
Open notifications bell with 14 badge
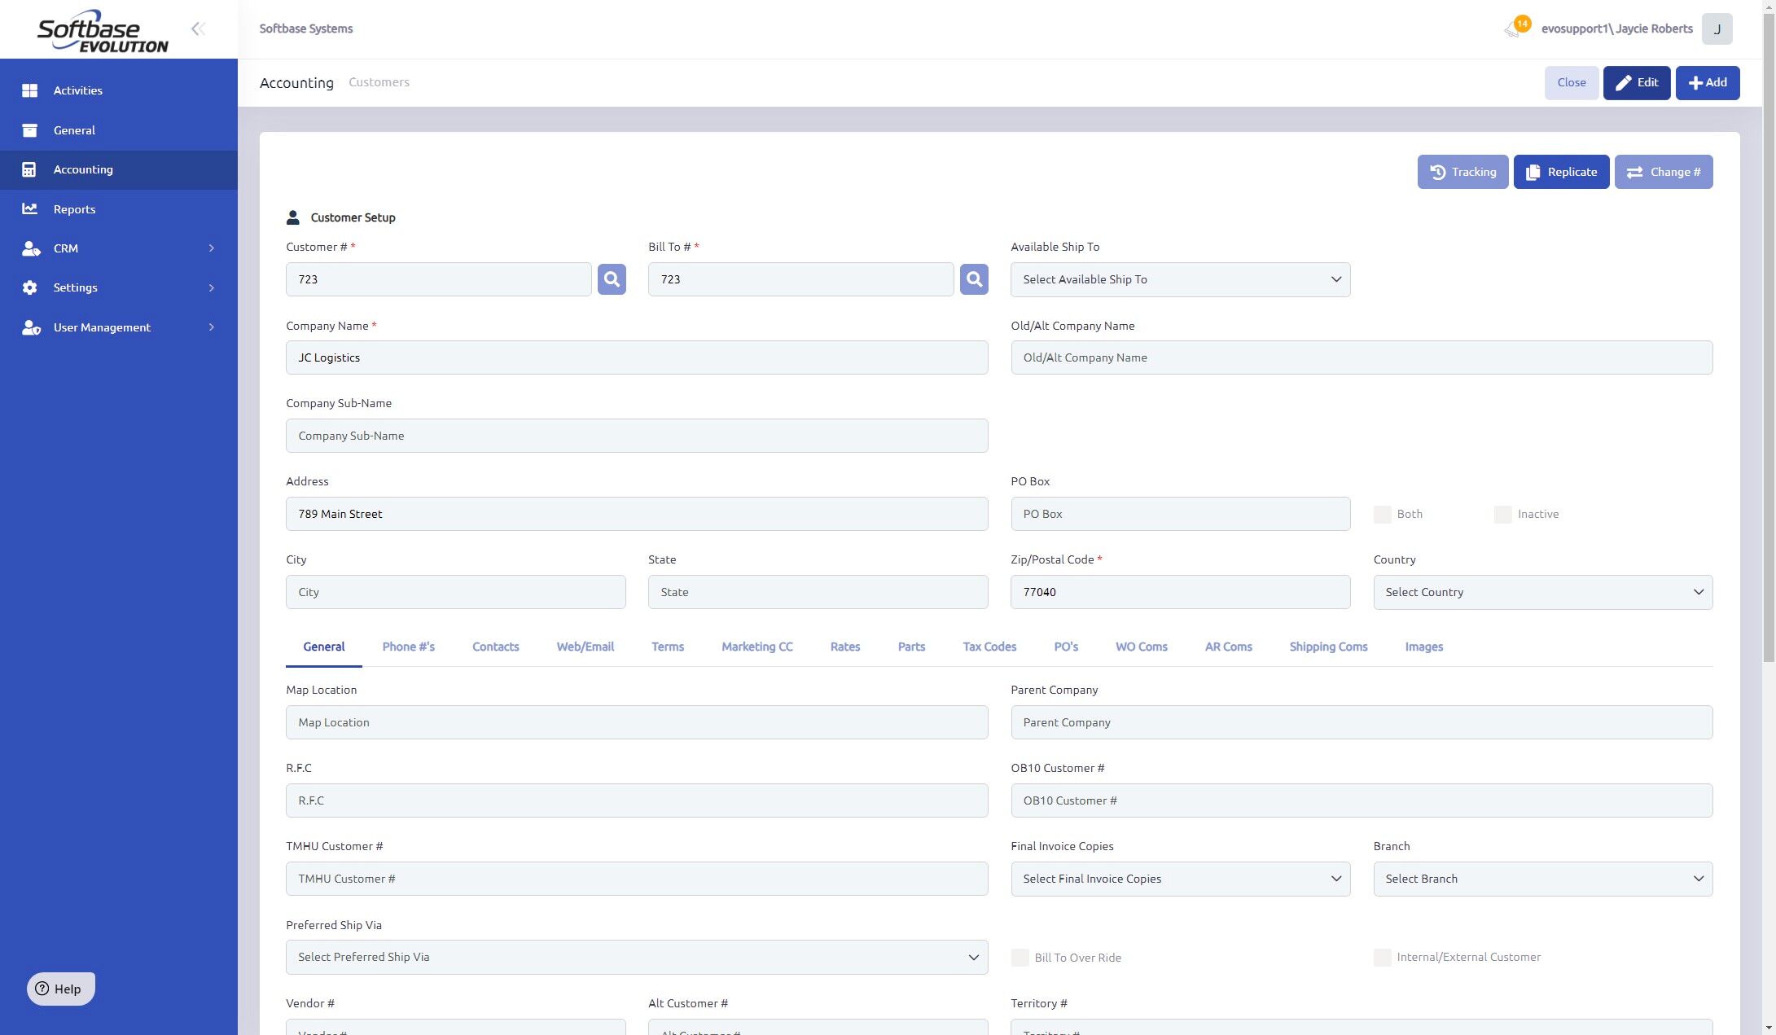(1513, 29)
